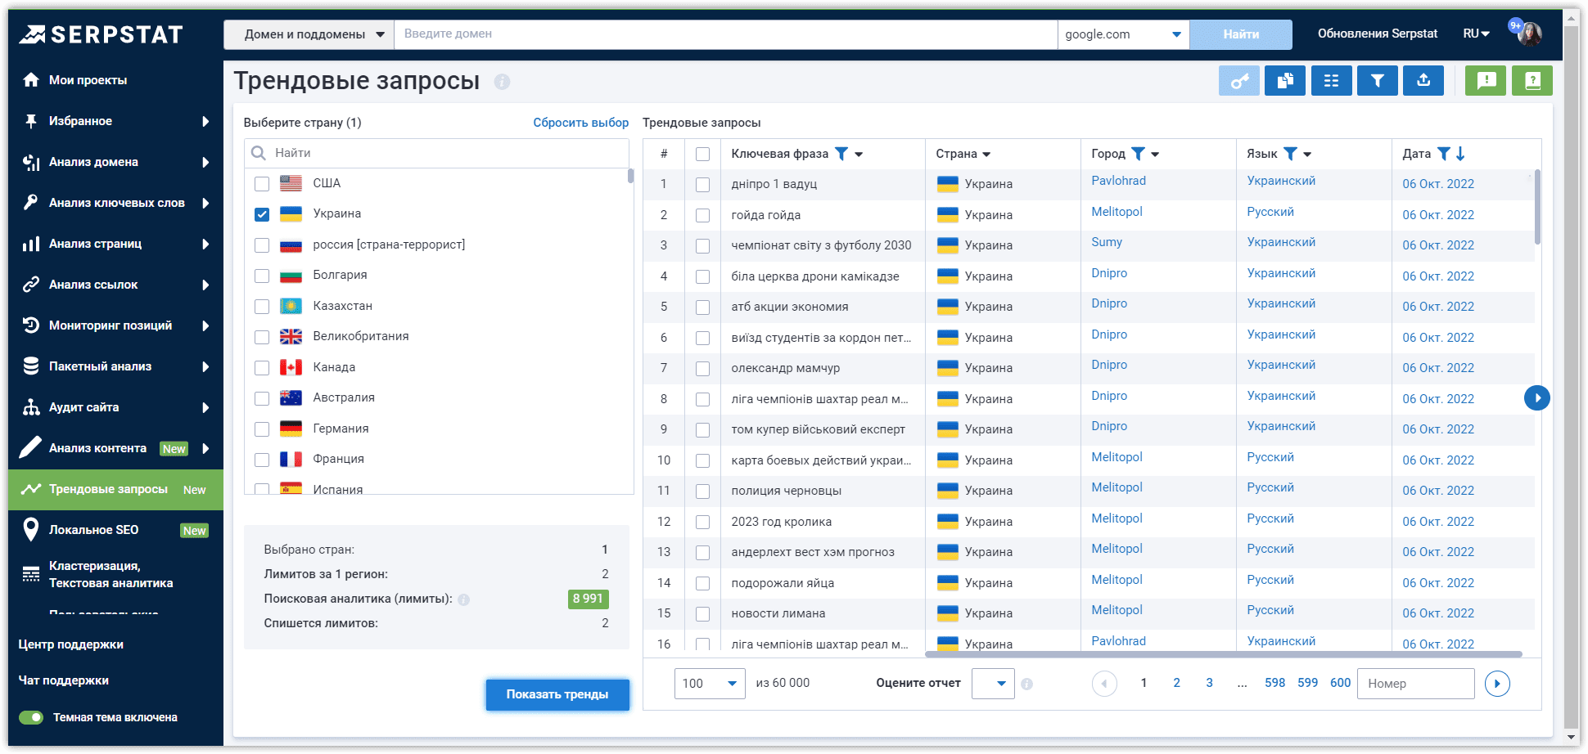The height and width of the screenshot is (754, 1588).
Task: Click the filter icon on Язык column
Action: click(x=1290, y=154)
